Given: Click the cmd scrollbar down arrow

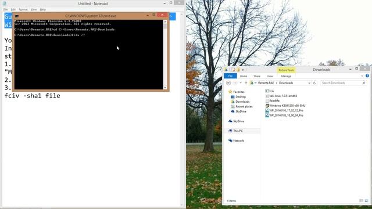Looking at the screenshot, I should 165,88.
